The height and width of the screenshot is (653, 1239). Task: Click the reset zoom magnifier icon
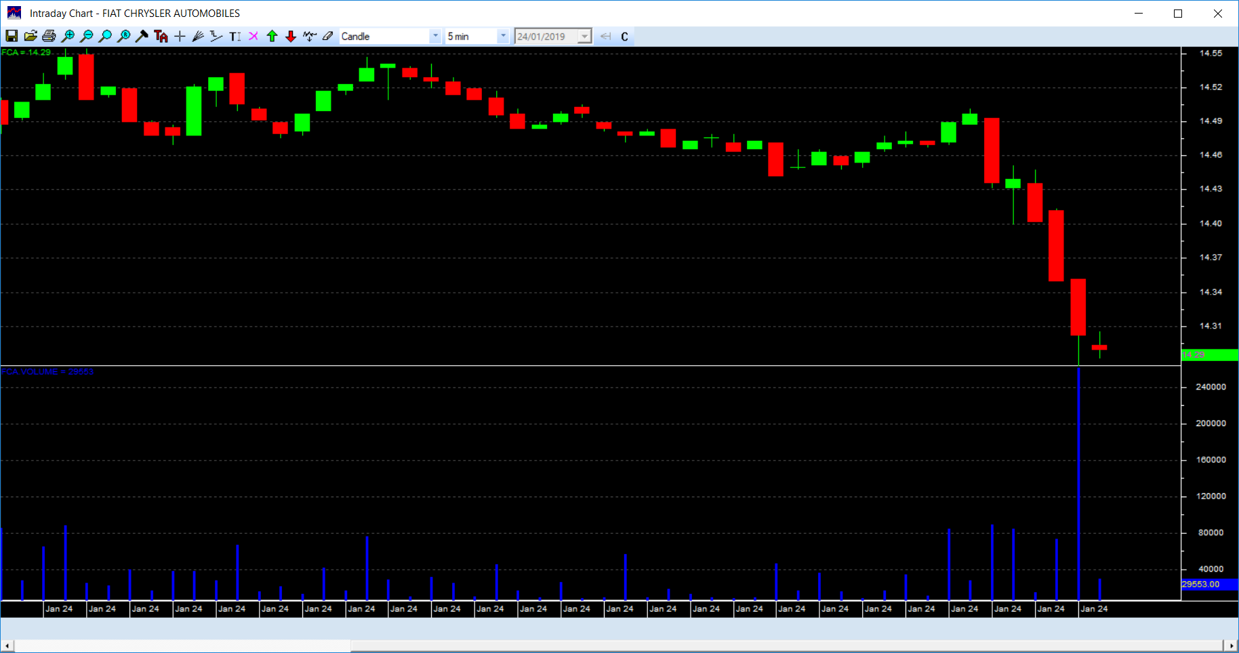tap(123, 36)
